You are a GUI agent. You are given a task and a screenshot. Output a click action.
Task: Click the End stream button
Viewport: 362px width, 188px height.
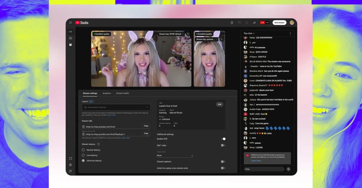pyautogui.click(x=279, y=22)
